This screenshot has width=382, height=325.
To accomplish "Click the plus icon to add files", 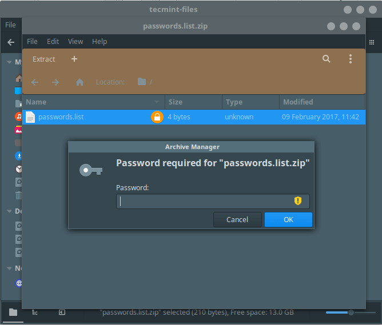I will point(74,59).
